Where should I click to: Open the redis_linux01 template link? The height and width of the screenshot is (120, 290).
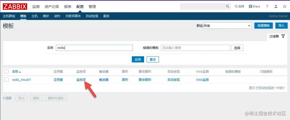click(x=22, y=80)
